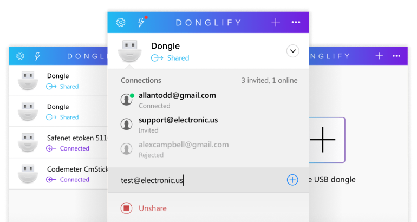This screenshot has height=222, width=417.
Task: Click the shared Dongle USB icon in front window
Action: click(129, 51)
